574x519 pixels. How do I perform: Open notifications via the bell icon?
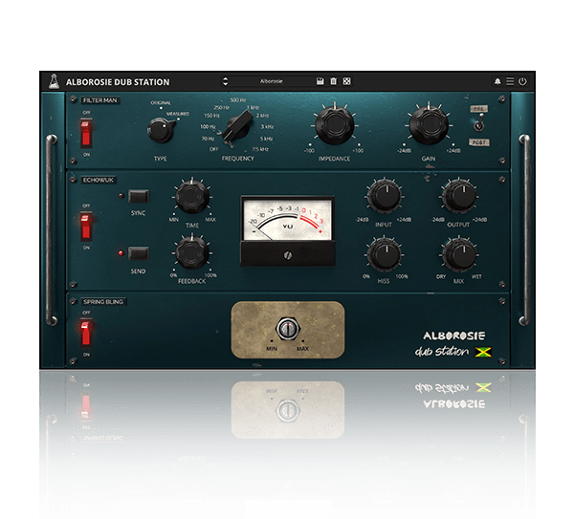[497, 81]
